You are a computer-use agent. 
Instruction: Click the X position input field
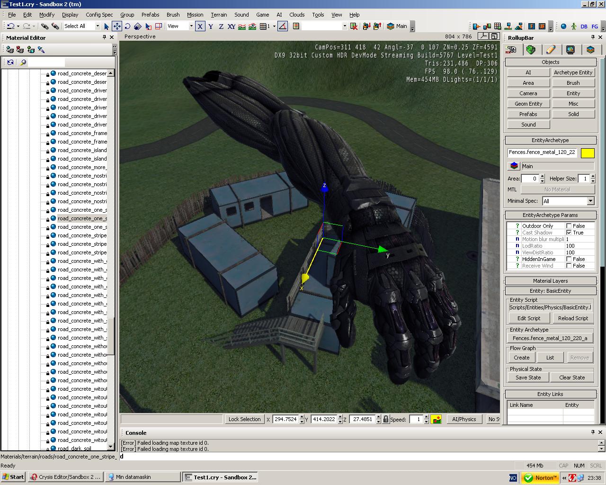click(285, 419)
